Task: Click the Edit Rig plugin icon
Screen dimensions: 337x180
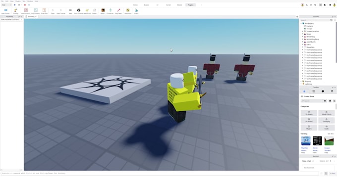Action: [x=16, y=11]
